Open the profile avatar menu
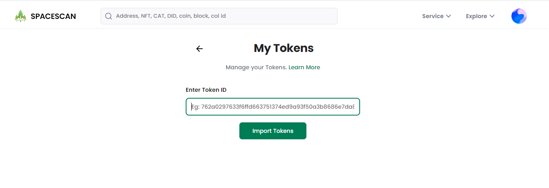The image size is (549, 188). coord(519,16)
